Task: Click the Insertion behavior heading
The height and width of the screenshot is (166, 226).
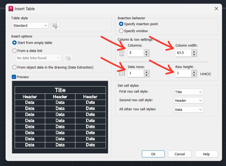Action: [x=131, y=18]
